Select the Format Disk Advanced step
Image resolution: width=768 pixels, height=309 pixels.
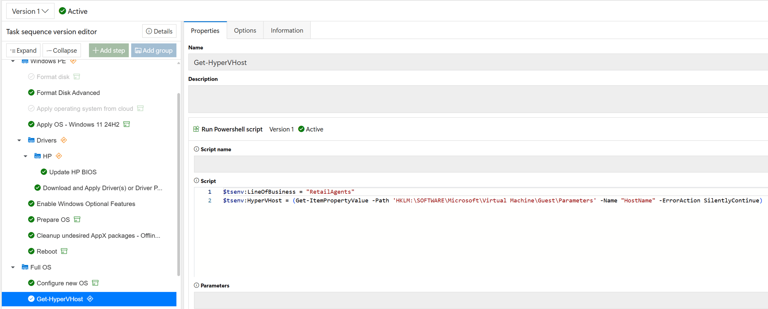(68, 93)
